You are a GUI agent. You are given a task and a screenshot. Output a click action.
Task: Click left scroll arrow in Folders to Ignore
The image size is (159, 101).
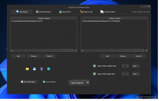(82, 50)
